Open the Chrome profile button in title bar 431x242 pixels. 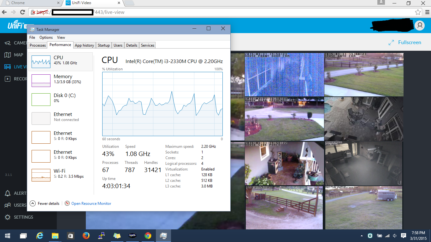coord(381,3)
